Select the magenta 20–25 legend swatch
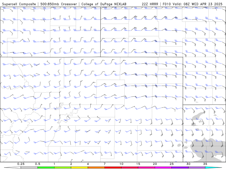226x169 pixels. [163, 168]
